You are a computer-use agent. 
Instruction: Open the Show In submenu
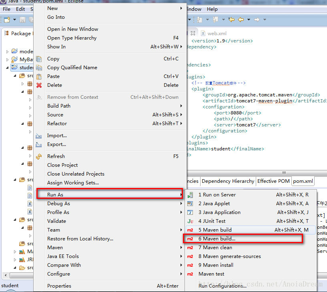pyautogui.click(x=110, y=47)
